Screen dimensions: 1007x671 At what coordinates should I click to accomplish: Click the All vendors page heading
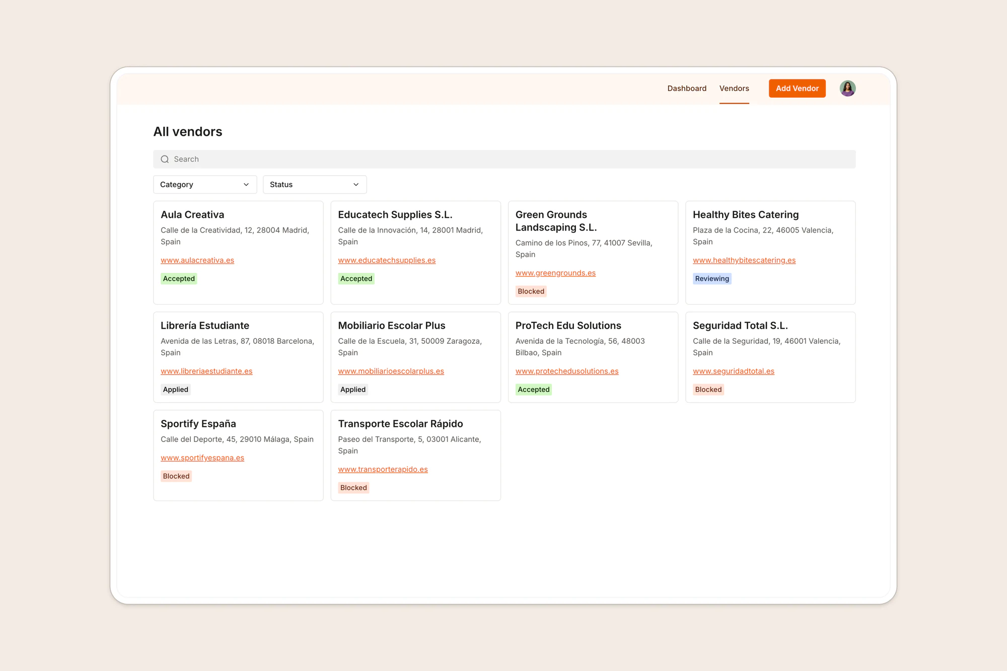(188, 132)
